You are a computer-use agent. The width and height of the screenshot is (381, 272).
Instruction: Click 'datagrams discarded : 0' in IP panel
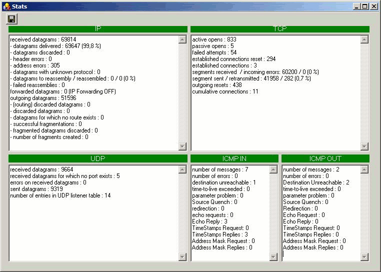tap(40, 52)
